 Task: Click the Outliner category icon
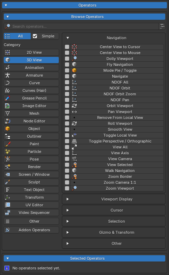click(8, 136)
